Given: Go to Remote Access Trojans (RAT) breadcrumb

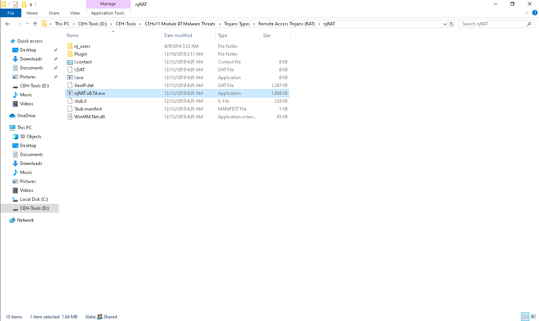Looking at the screenshot, I should [x=287, y=24].
